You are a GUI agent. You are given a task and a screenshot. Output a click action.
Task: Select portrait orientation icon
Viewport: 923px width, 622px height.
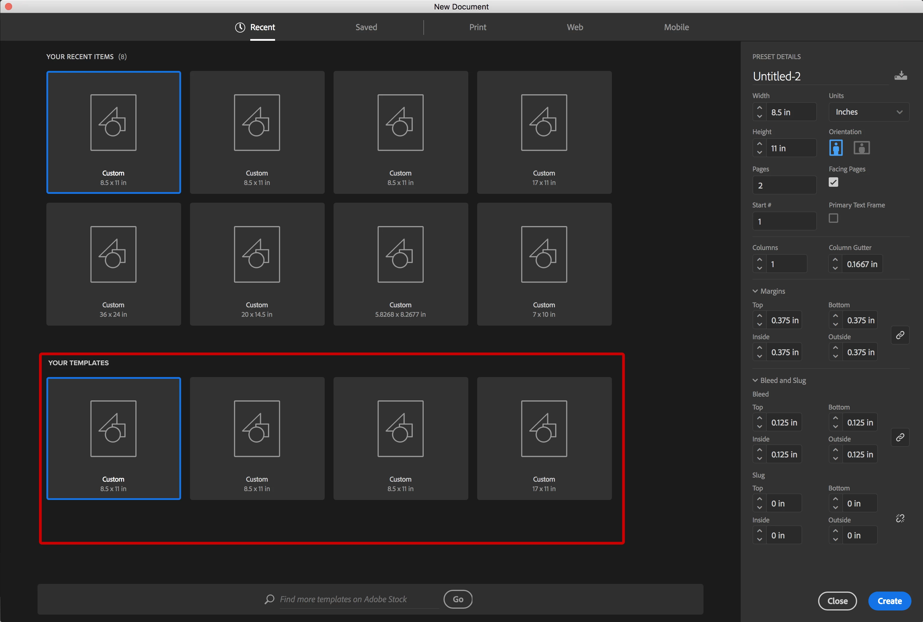pos(836,148)
